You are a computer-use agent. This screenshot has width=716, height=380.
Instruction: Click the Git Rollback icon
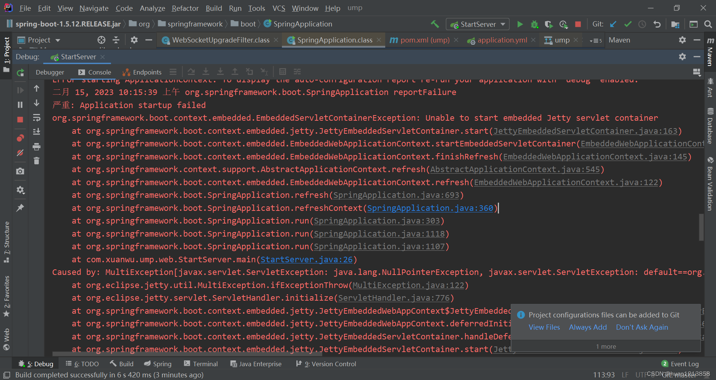657,24
